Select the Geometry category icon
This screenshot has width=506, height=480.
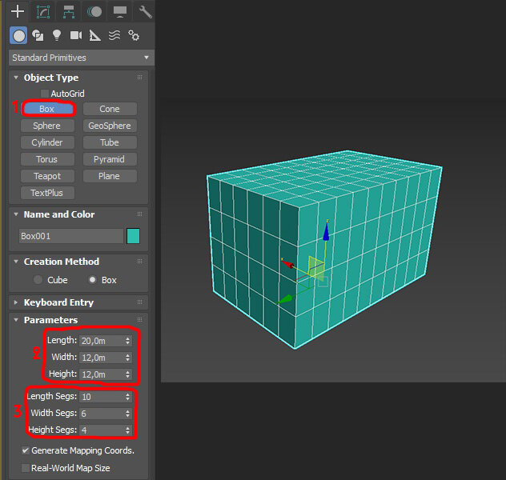(18, 35)
